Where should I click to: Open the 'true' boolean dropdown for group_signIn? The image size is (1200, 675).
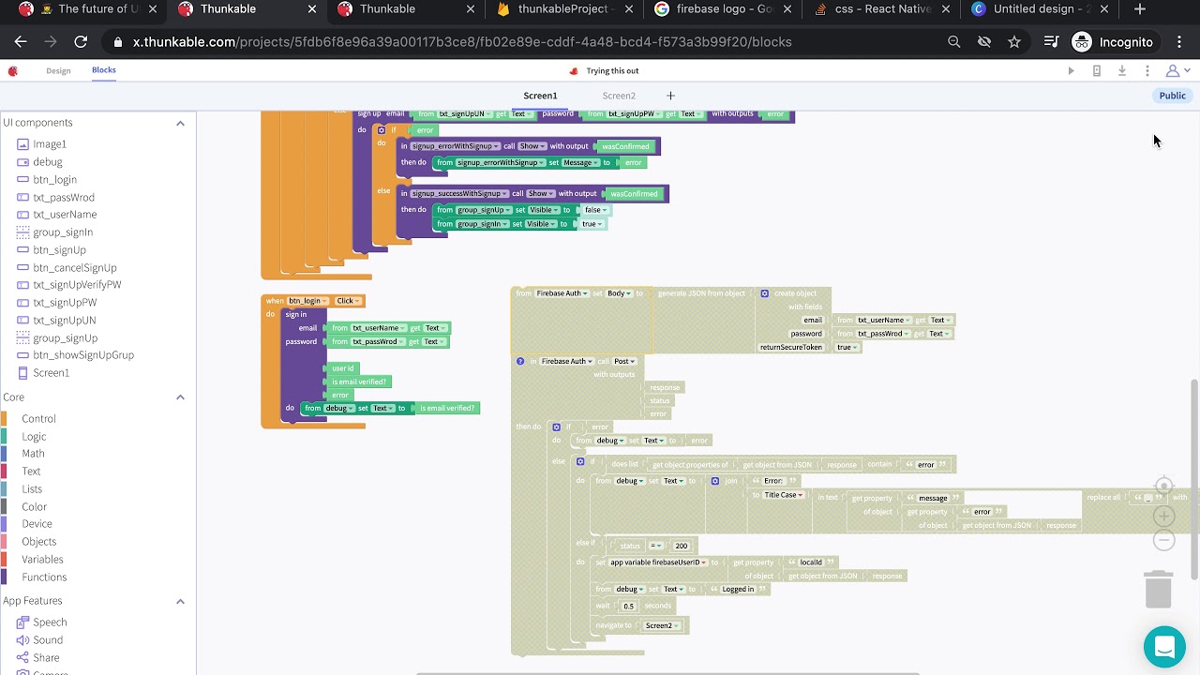592,224
